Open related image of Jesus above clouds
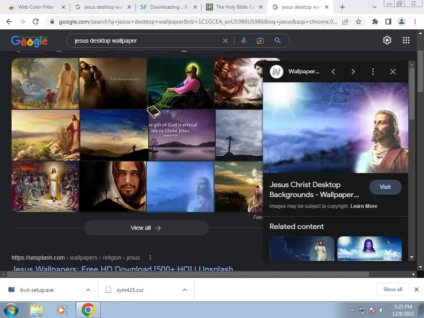This screenshot has width=424, height=318. (369, 249)
